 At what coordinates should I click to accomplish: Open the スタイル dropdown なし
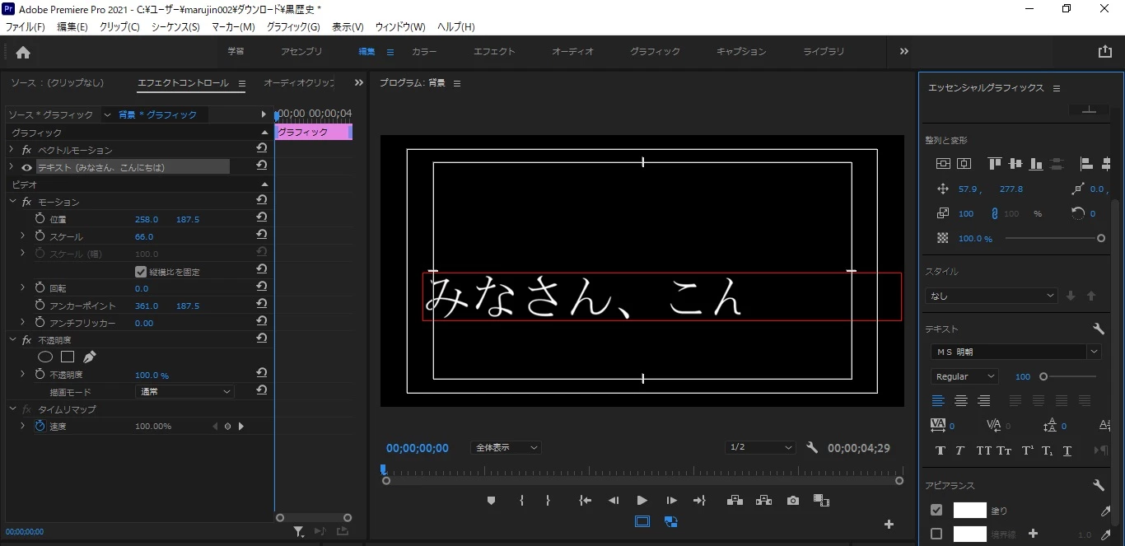point(992,296)
